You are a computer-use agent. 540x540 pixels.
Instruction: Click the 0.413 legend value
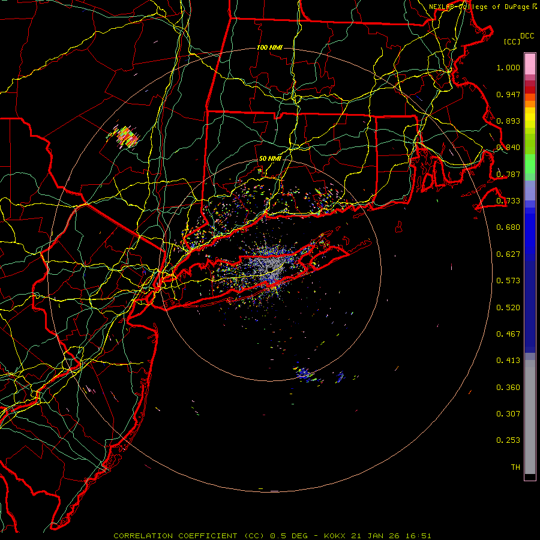tap(508, 361)
